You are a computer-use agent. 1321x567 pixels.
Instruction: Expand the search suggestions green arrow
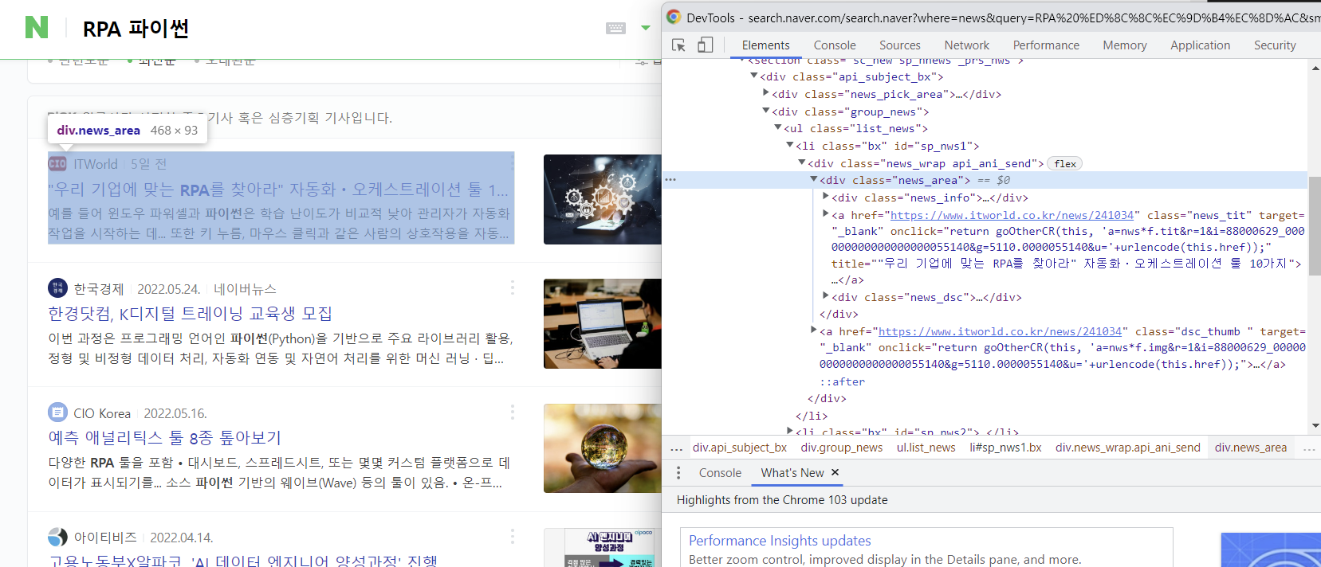646,28
